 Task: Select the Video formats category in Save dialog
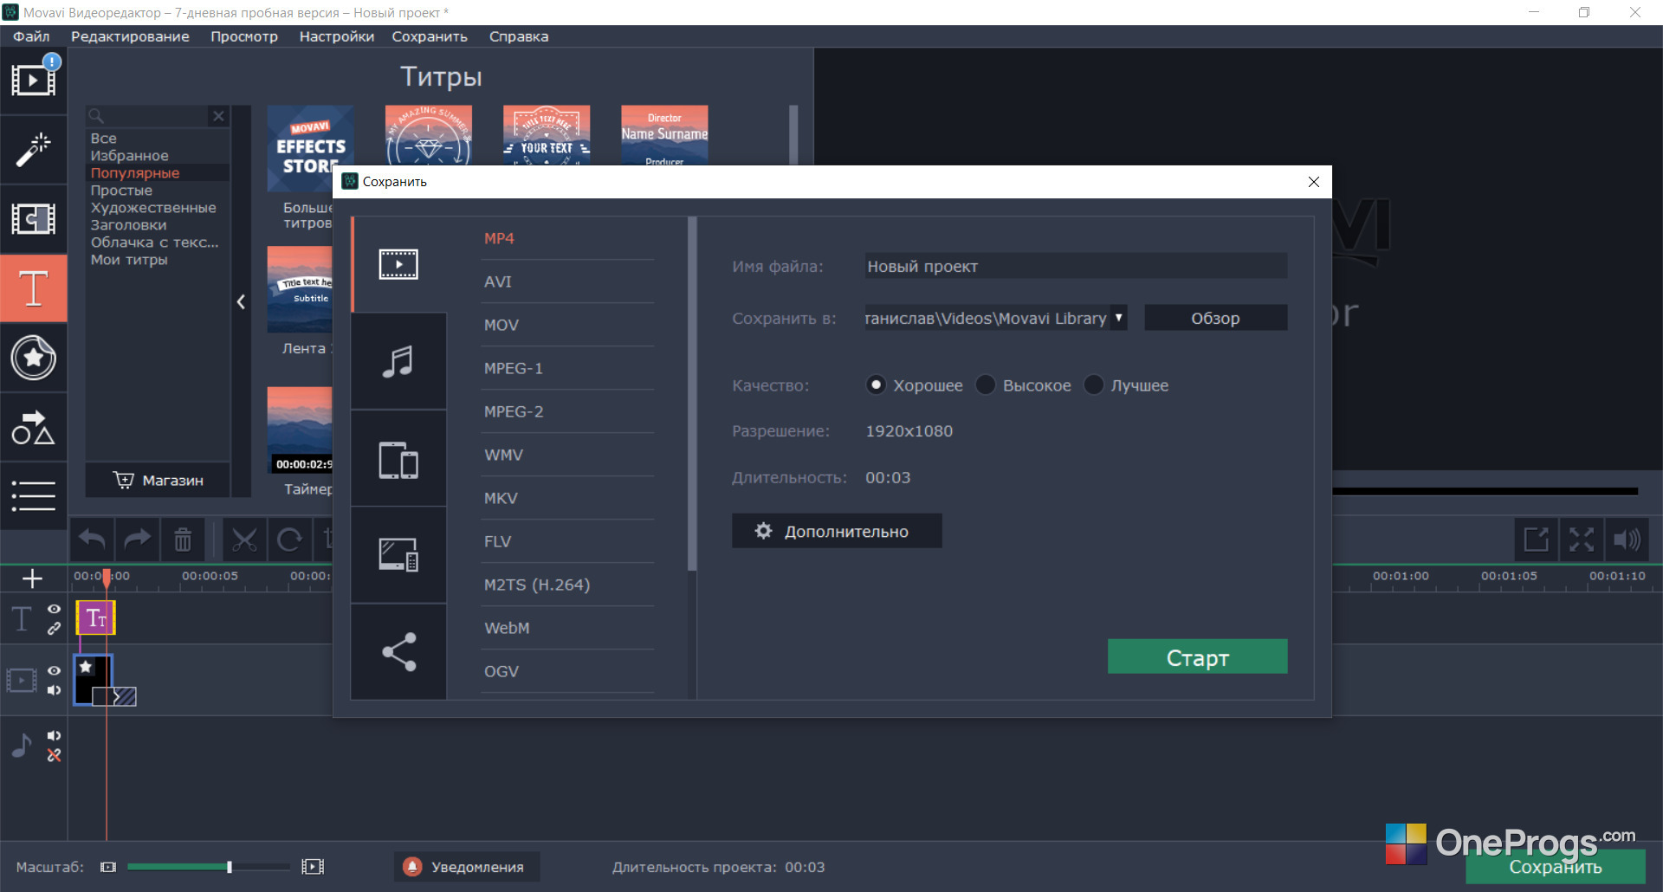[x=398, y=264]
